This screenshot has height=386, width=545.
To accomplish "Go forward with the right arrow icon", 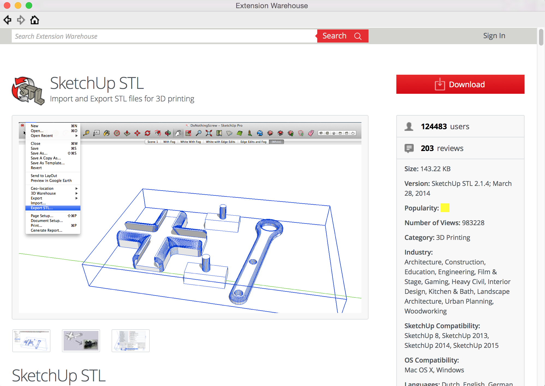I will [x=21, y=20].
